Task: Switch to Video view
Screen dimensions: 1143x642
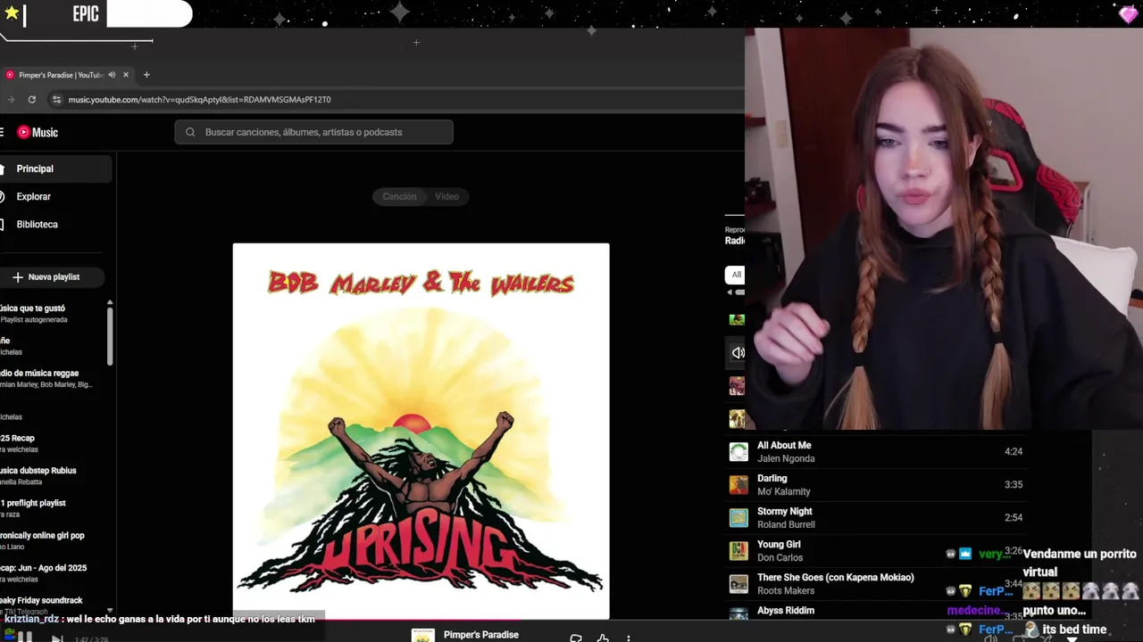Action: pos(446,196)
